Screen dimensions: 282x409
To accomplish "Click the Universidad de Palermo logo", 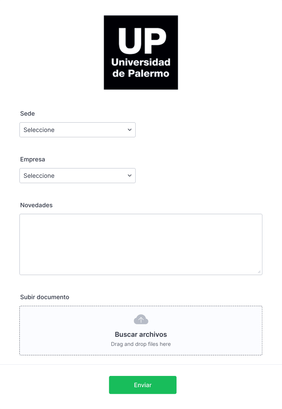I will (x=141, y=52).
